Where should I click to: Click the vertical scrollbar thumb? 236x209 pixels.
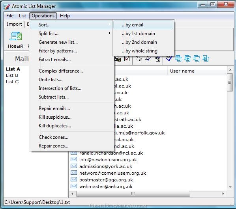[x=230, y=82]
